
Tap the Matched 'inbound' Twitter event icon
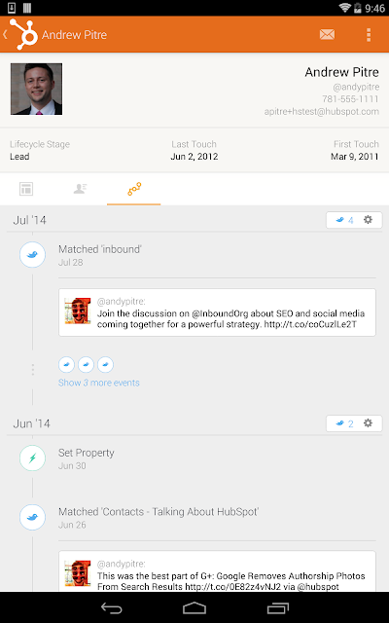(x=32, y=254)
